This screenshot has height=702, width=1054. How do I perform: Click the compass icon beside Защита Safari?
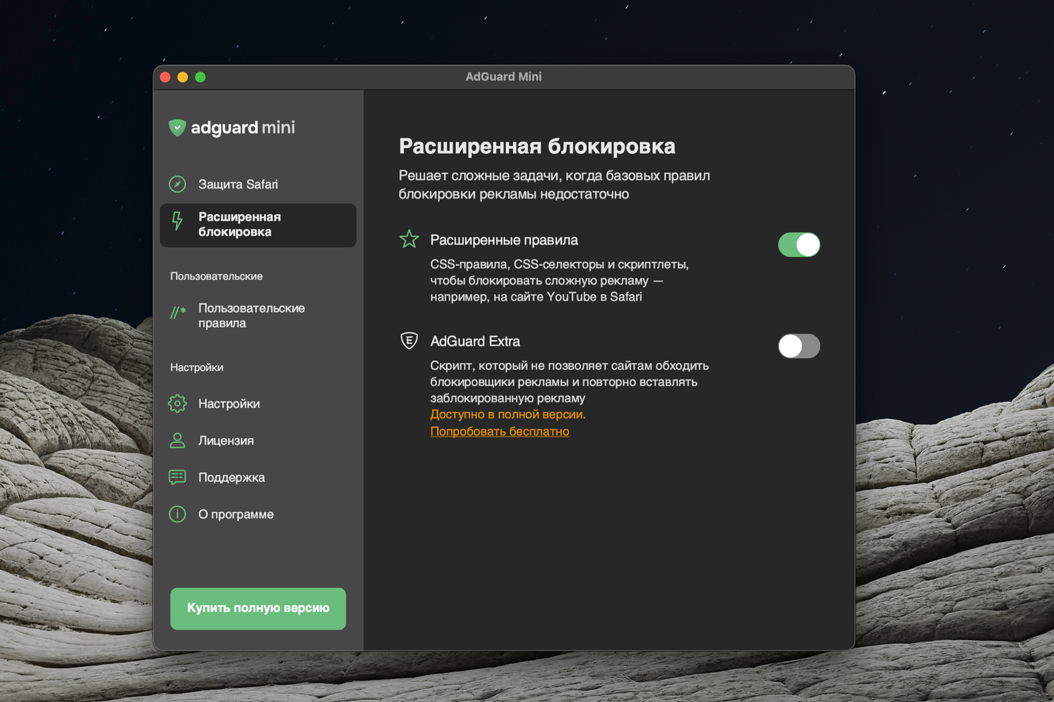(178, 184)
